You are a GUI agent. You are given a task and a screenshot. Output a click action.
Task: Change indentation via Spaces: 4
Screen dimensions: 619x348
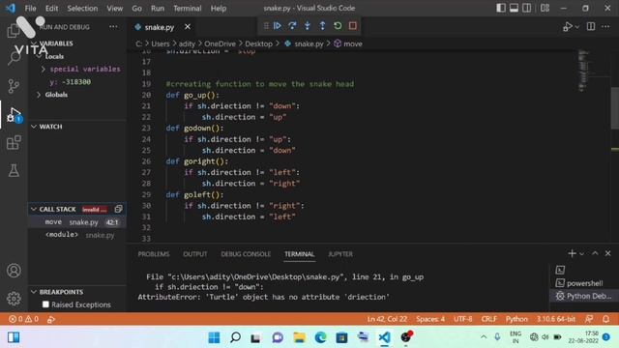430,319
